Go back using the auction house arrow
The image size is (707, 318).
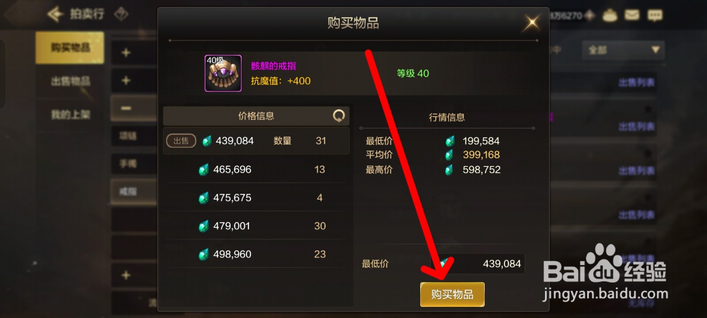[x=56, y=14]
